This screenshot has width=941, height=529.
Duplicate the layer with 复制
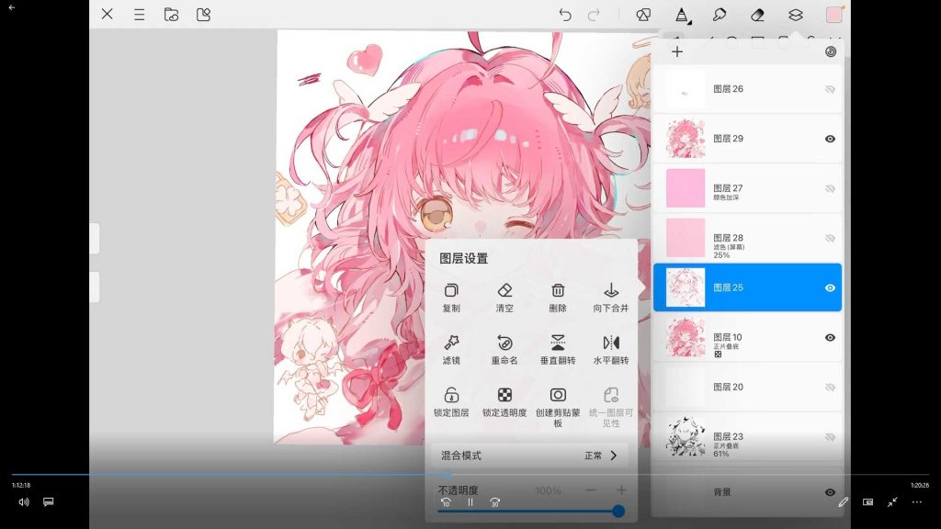[x=451, y=298]
